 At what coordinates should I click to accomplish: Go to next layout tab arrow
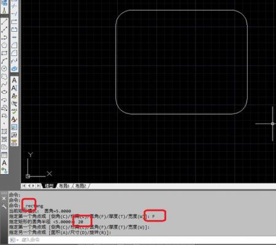click(33, 186)
